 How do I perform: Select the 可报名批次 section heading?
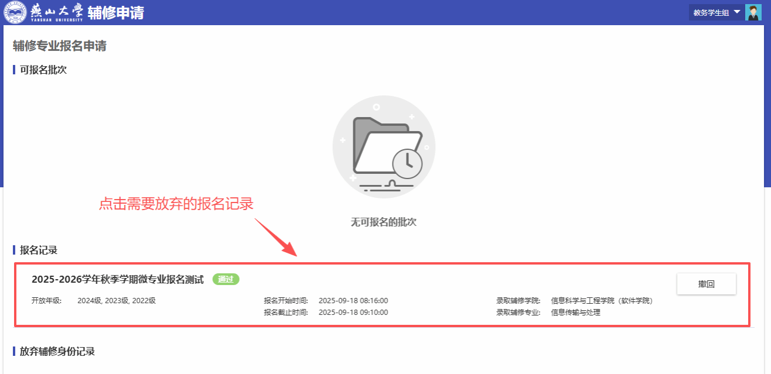[43, 70]
